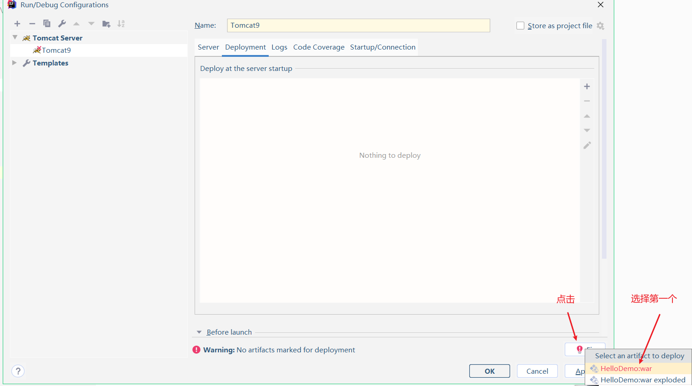Move deployment item down
The height and width of the screenshot is (386, 692).
(587, 130)
